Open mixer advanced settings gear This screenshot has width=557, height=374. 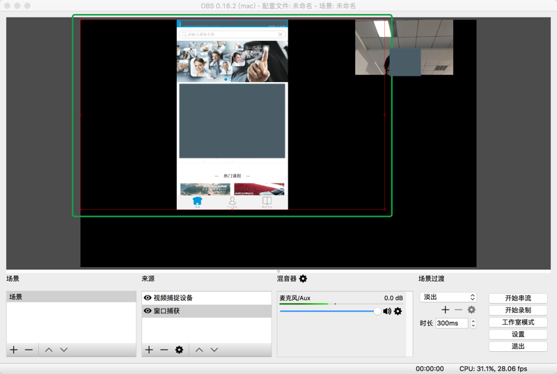pyautogui.click(x=303, y=279)
